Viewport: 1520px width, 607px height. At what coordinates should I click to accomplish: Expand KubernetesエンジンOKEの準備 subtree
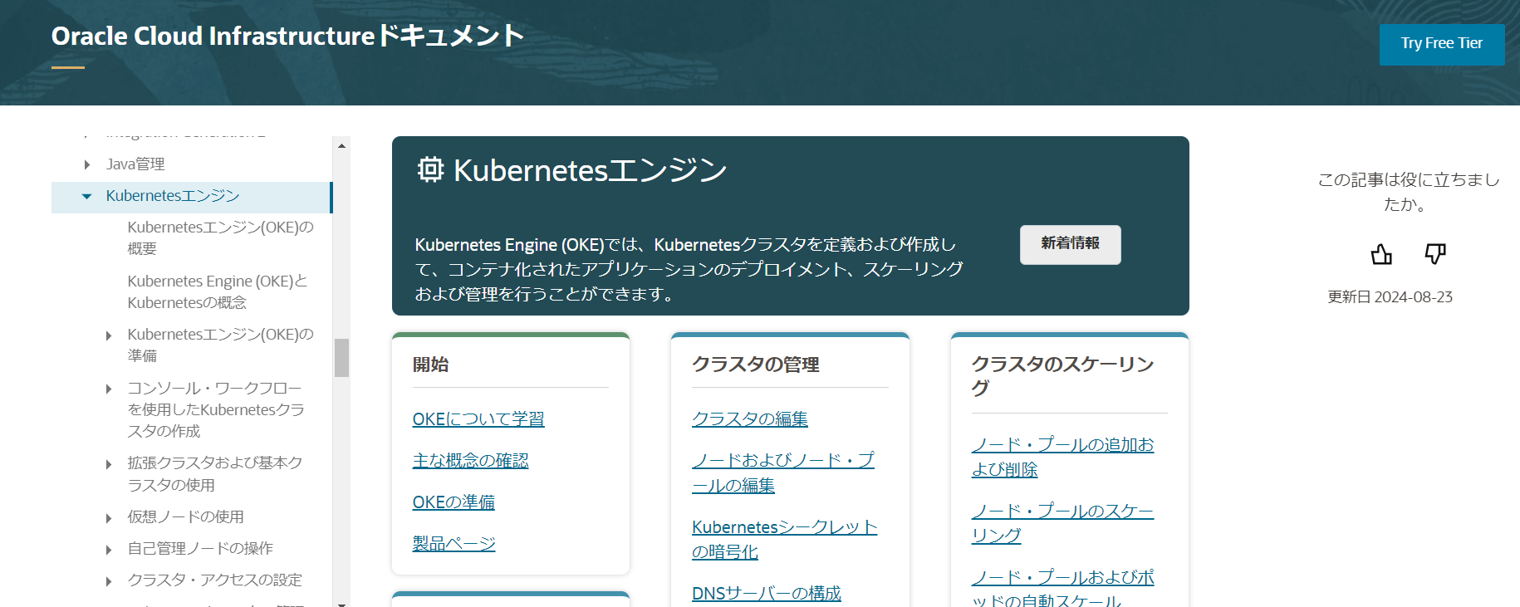(109, 335)
